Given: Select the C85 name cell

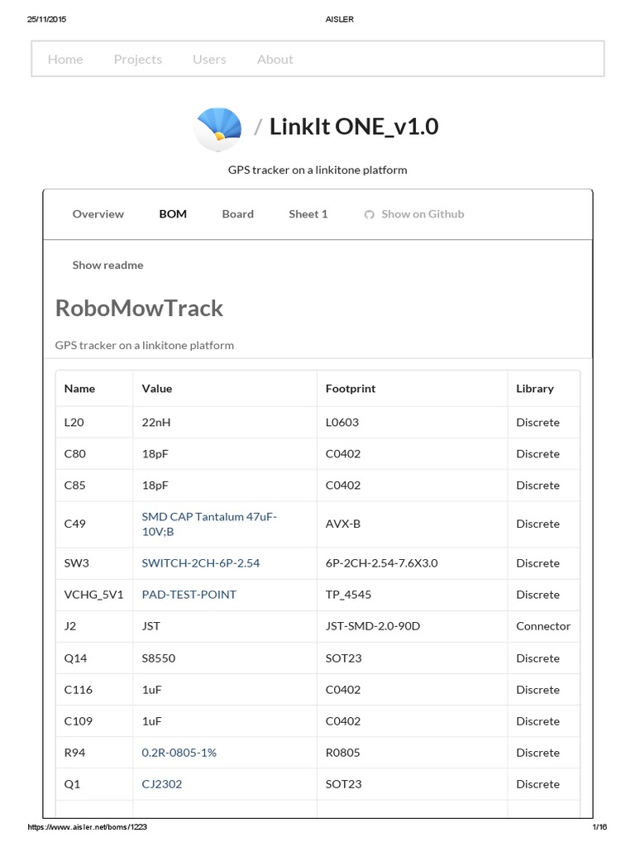Looking at the screenshot, I should (x=94, y=485).
